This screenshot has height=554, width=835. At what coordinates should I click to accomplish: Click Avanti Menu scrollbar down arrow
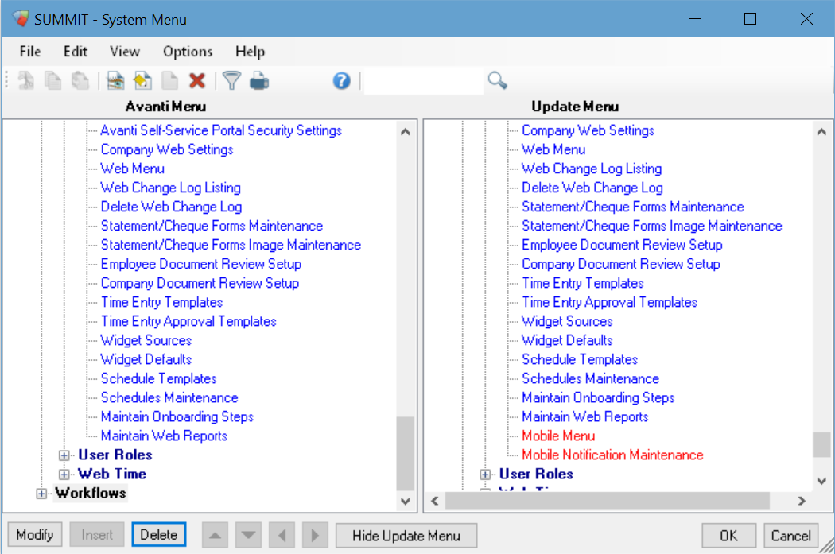[406, 501]
